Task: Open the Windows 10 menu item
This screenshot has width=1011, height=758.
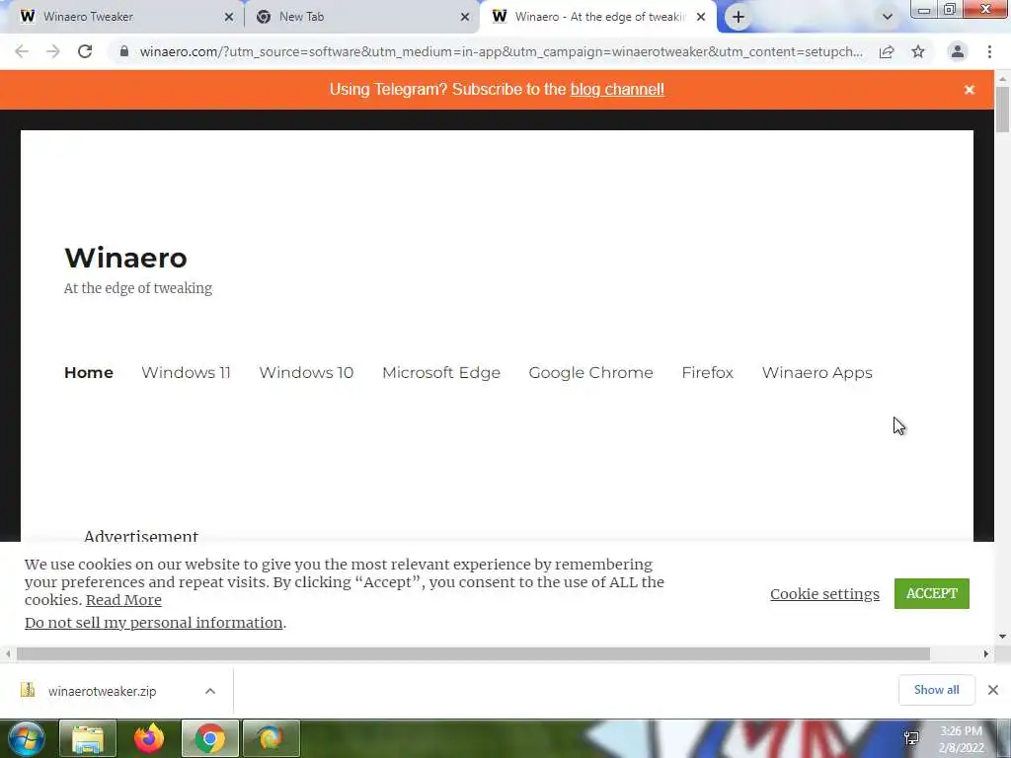Action: [306, 372]
